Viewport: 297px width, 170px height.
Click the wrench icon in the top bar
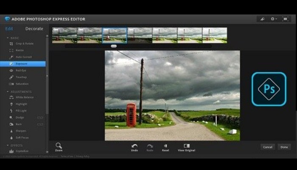tap(263, 19)
